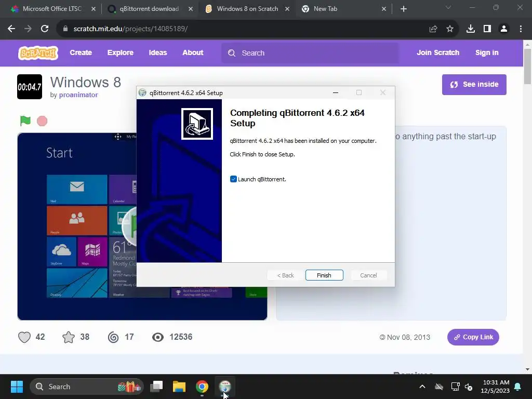Click the red stop button
532x399 pixels.
pos(42,121)
